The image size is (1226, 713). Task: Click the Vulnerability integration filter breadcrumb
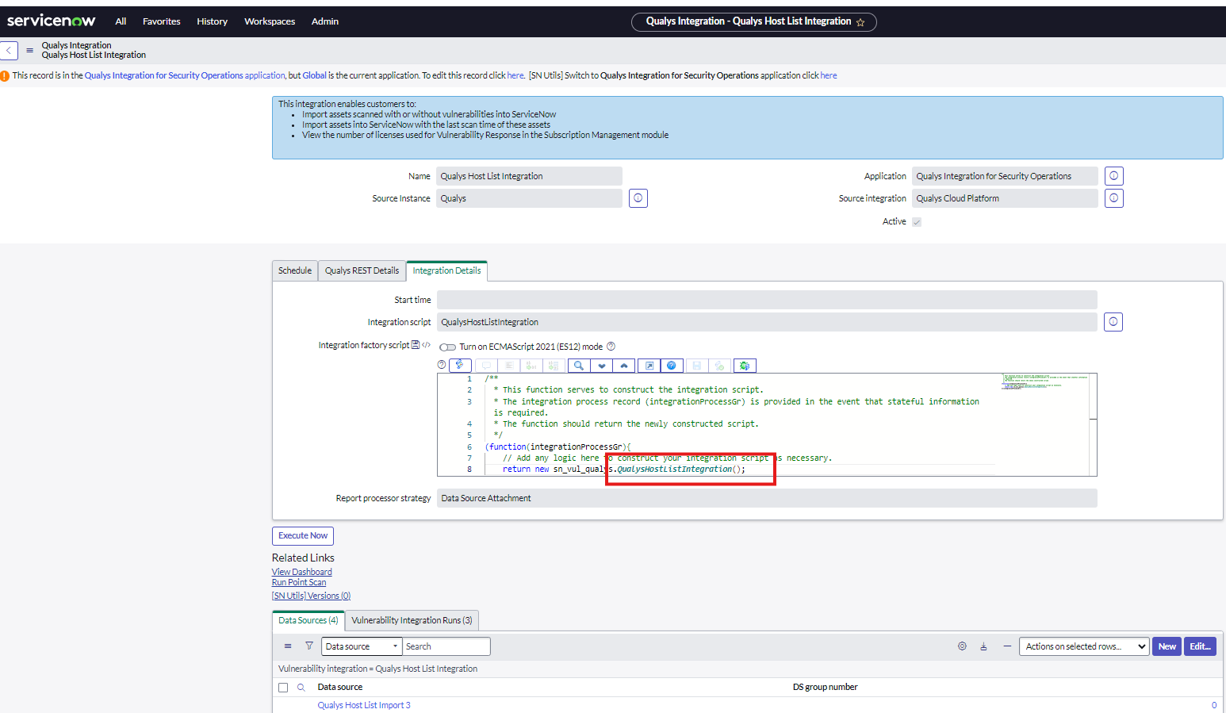coord(377,669)
